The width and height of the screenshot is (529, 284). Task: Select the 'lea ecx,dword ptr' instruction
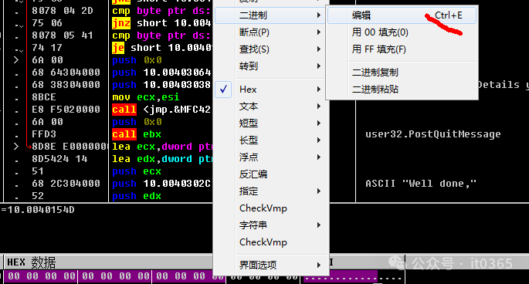[x=162, y=147]
